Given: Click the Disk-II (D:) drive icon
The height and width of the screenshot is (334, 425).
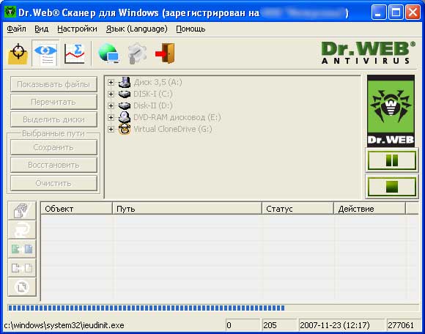Looking at the screenshot, I should [x=125, y=105].
